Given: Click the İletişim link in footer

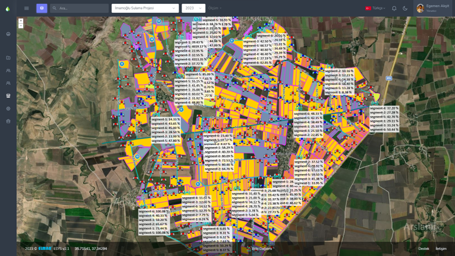Looking at the screenshot, I should point(441,248).
